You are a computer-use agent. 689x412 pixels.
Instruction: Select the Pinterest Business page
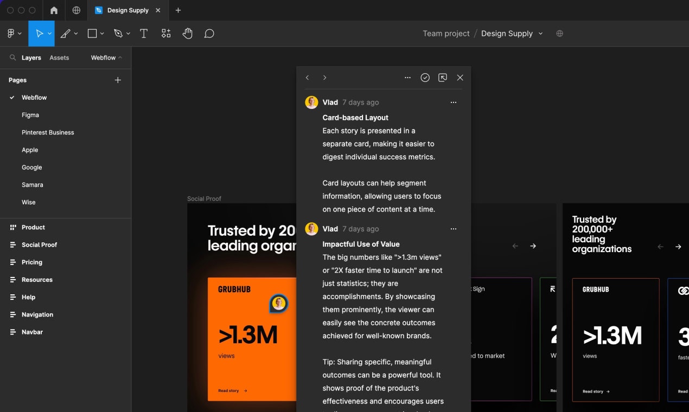tap(48, 132)
